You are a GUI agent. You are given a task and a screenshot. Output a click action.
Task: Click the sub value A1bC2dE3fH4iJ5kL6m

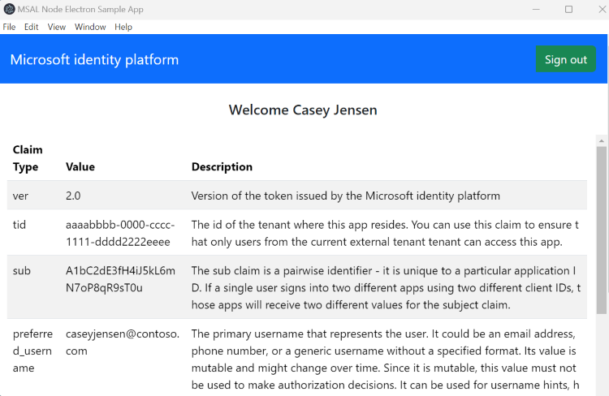(120, 279)
